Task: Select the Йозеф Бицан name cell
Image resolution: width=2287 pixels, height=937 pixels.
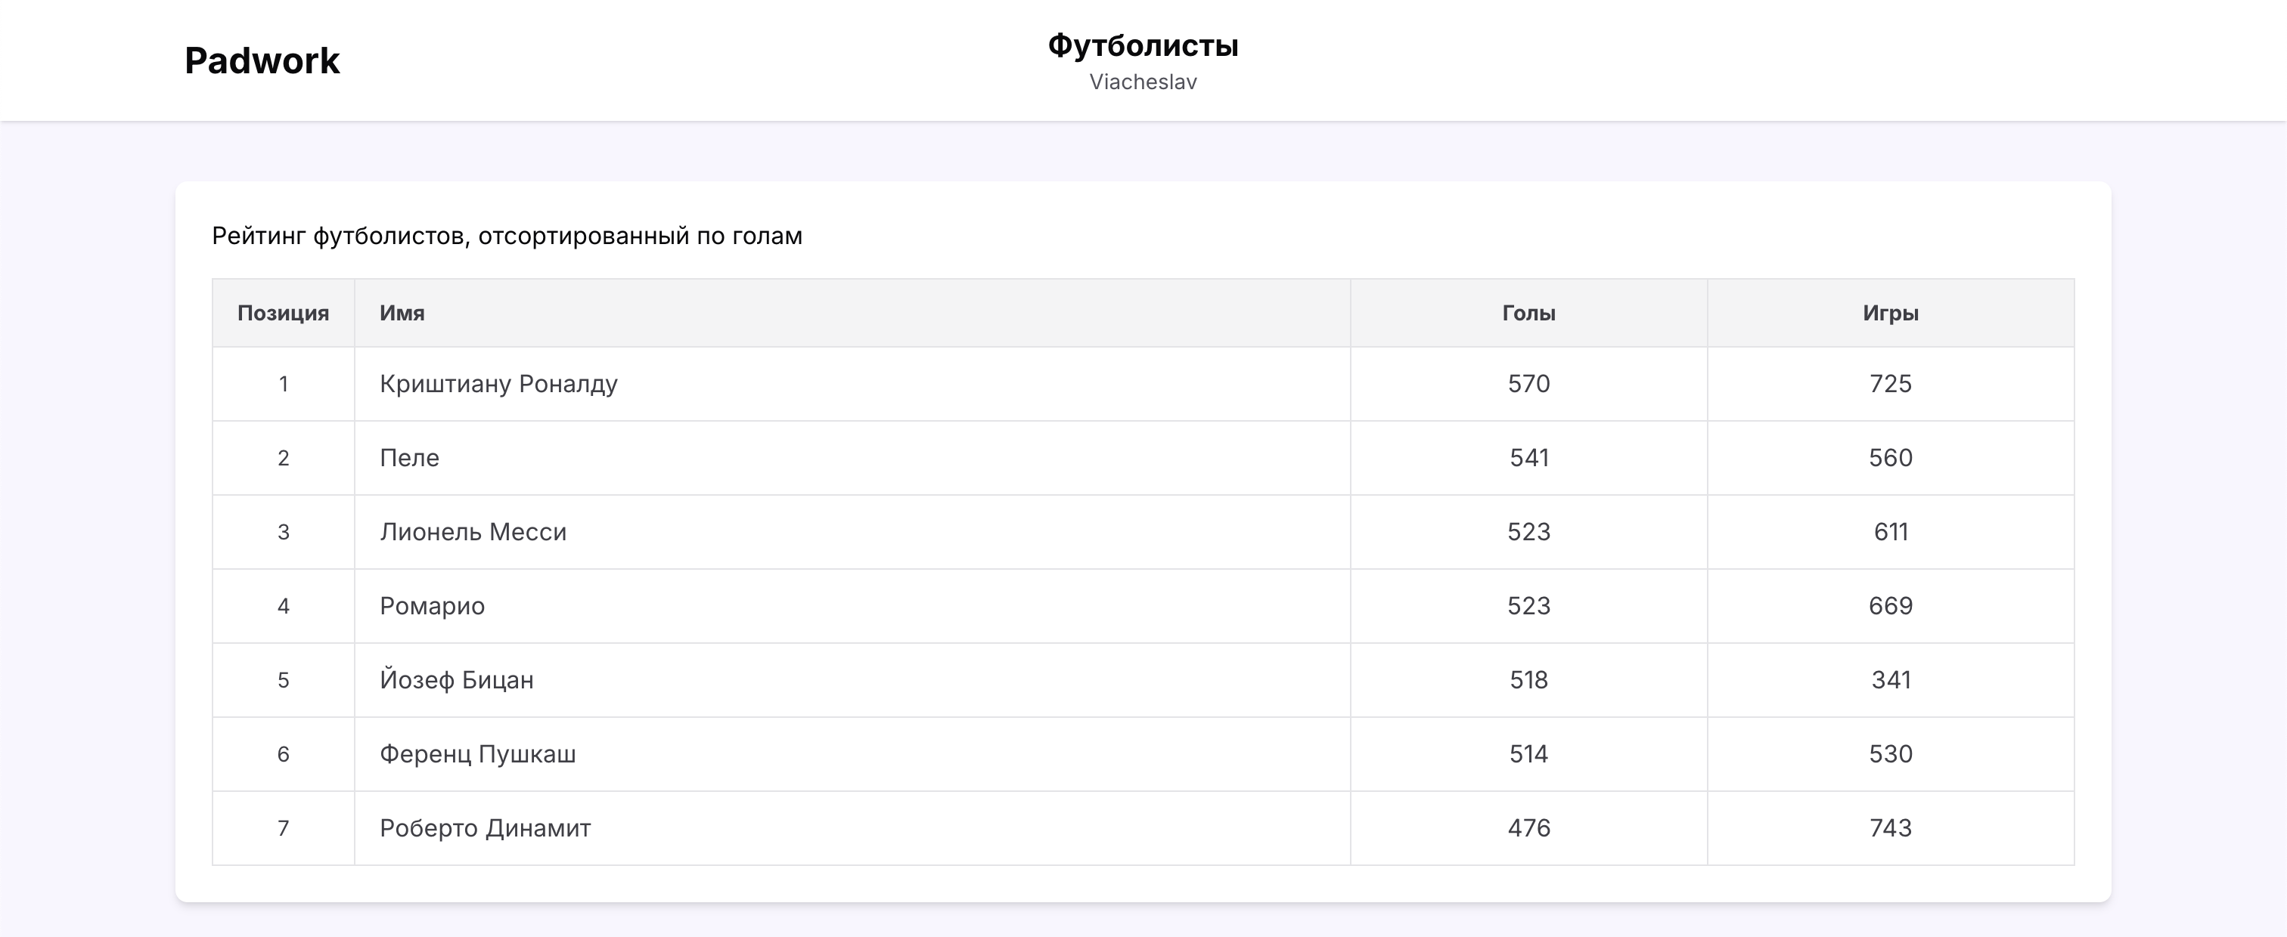Action: coord(456,681)
